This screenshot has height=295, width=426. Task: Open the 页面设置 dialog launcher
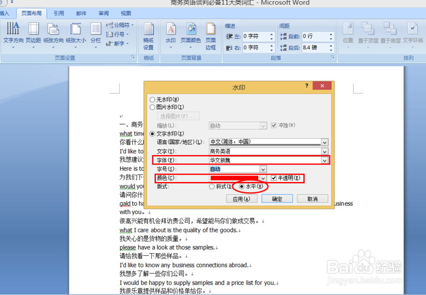point(133,57)
